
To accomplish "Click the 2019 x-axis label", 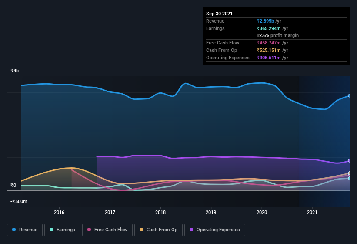I will 211,212.
